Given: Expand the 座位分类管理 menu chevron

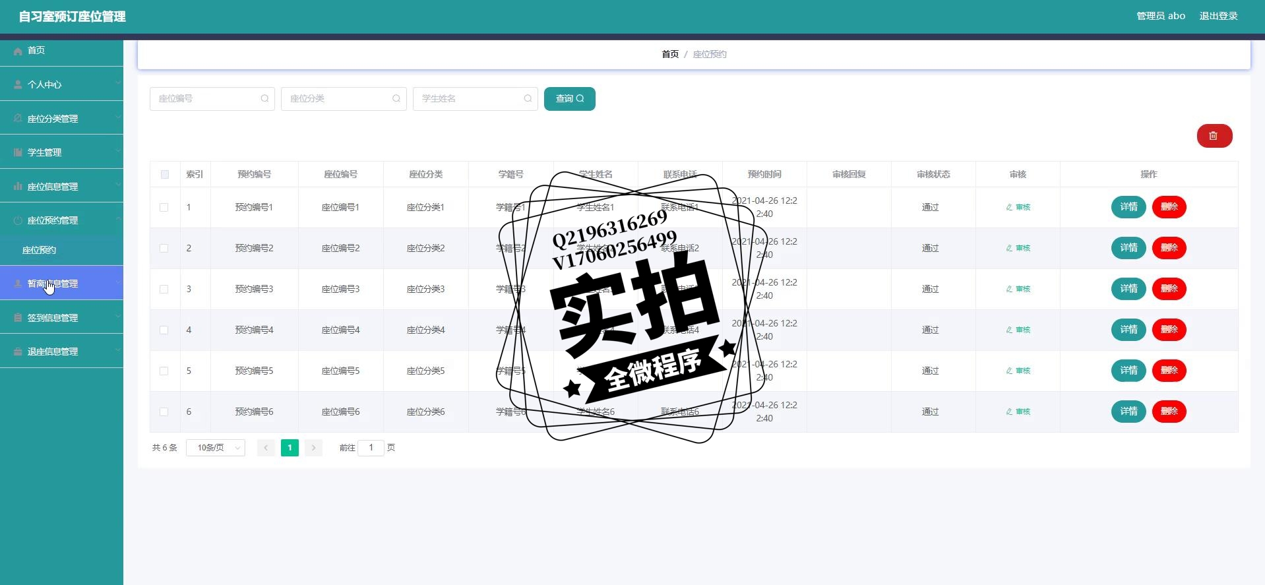Looking at the screenshot, I should click(x=117, y=117).
